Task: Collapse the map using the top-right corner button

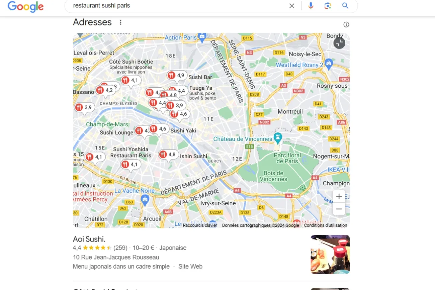Action: click(339, 43)
